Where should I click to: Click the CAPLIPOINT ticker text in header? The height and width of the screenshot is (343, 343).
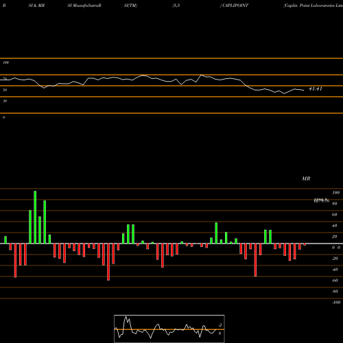[235, 5]
